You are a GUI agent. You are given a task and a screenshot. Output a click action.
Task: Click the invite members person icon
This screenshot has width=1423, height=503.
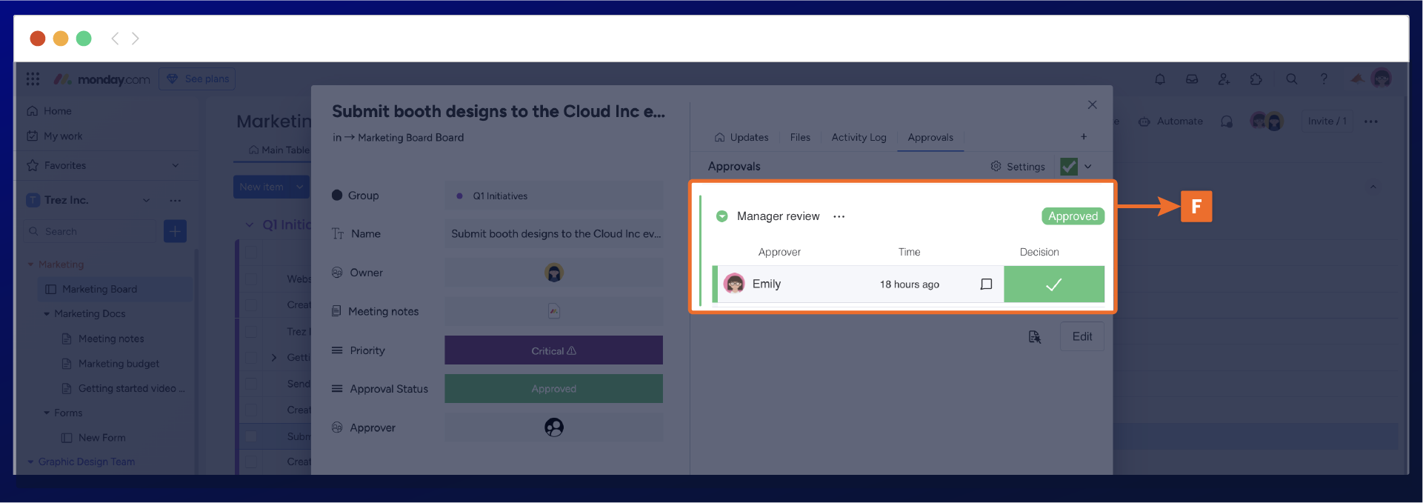(x=1224, y=79)
